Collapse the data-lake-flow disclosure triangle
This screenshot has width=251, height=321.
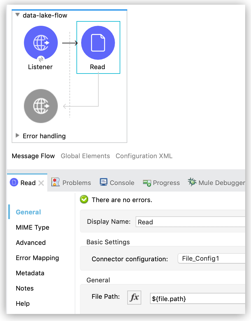click(17, 15)
